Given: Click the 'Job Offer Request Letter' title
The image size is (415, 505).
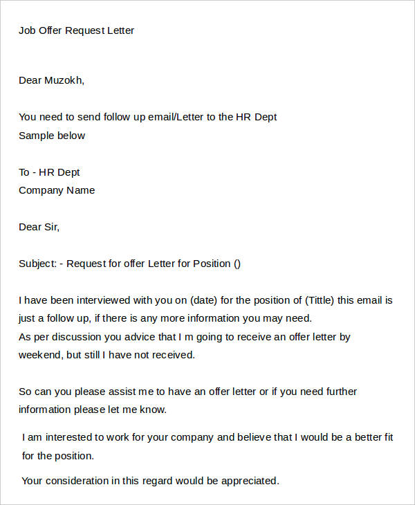Looking at the screenshot, I should [x=76, y=30].
